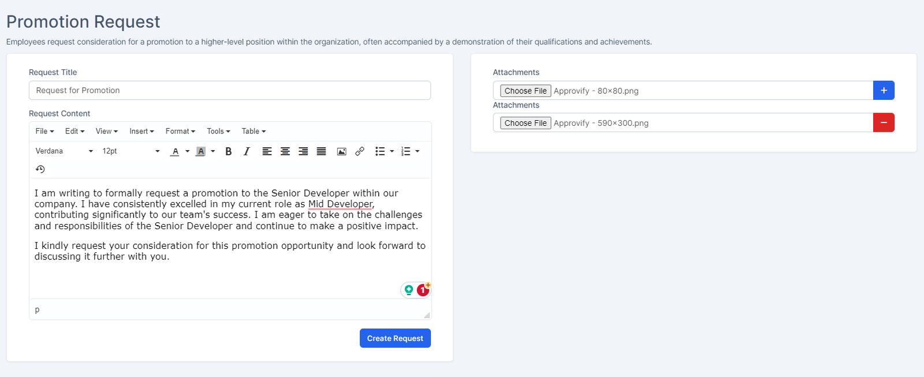
Task: Remove the 590x300.png attachment
Action: click(883, 122)
